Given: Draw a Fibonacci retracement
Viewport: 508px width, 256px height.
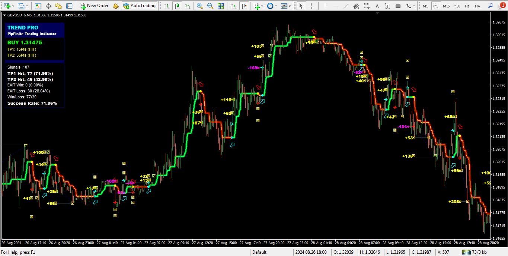Looking at the screenshot, I should point(366,6).
